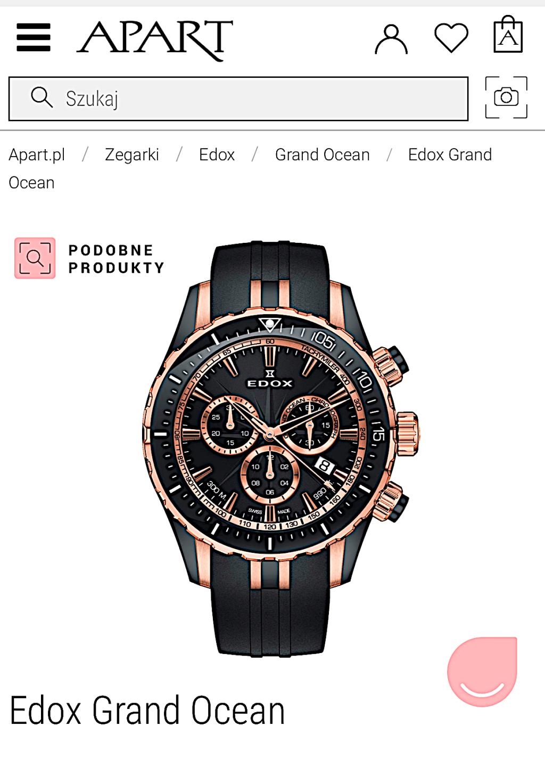
Task: Click the magnifier icon in search bar
Action: (42, 98)
